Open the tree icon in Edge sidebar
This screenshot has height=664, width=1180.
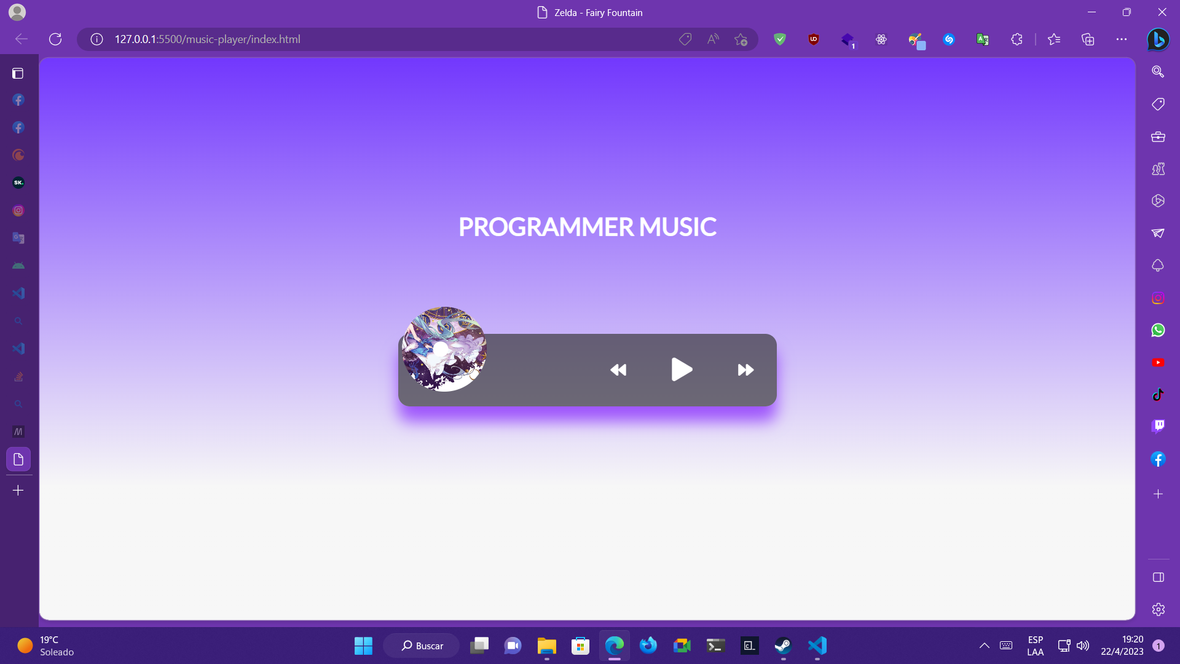coord(1158,266)
